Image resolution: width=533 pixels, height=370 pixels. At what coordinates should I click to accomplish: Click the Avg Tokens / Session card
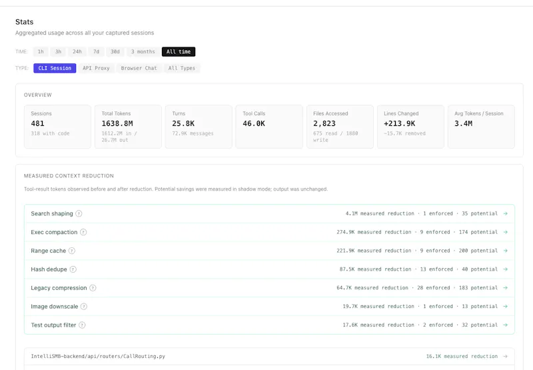(x=481, y=127)
